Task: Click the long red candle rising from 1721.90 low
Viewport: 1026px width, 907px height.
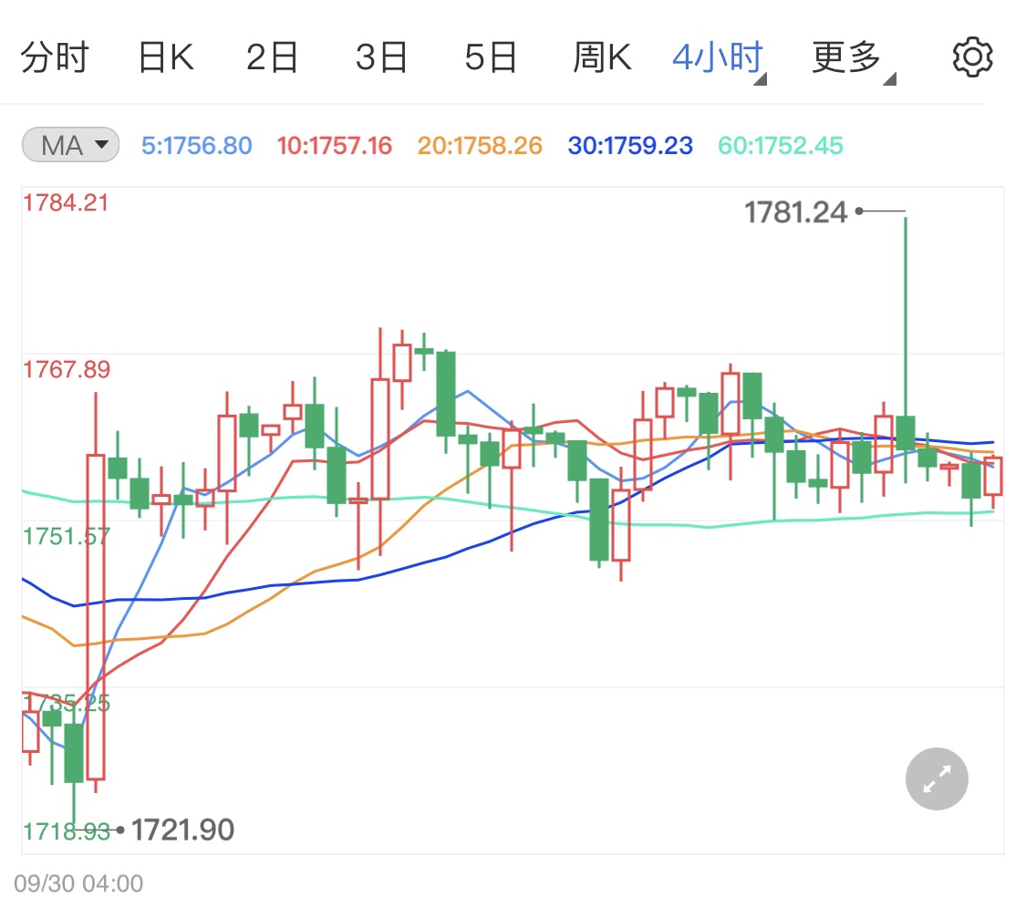Action: 96,593
